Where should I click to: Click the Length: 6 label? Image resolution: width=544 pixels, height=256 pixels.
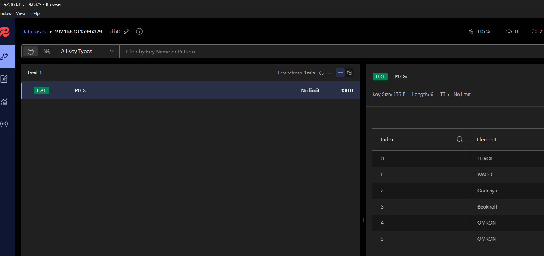tap(423, 94)
